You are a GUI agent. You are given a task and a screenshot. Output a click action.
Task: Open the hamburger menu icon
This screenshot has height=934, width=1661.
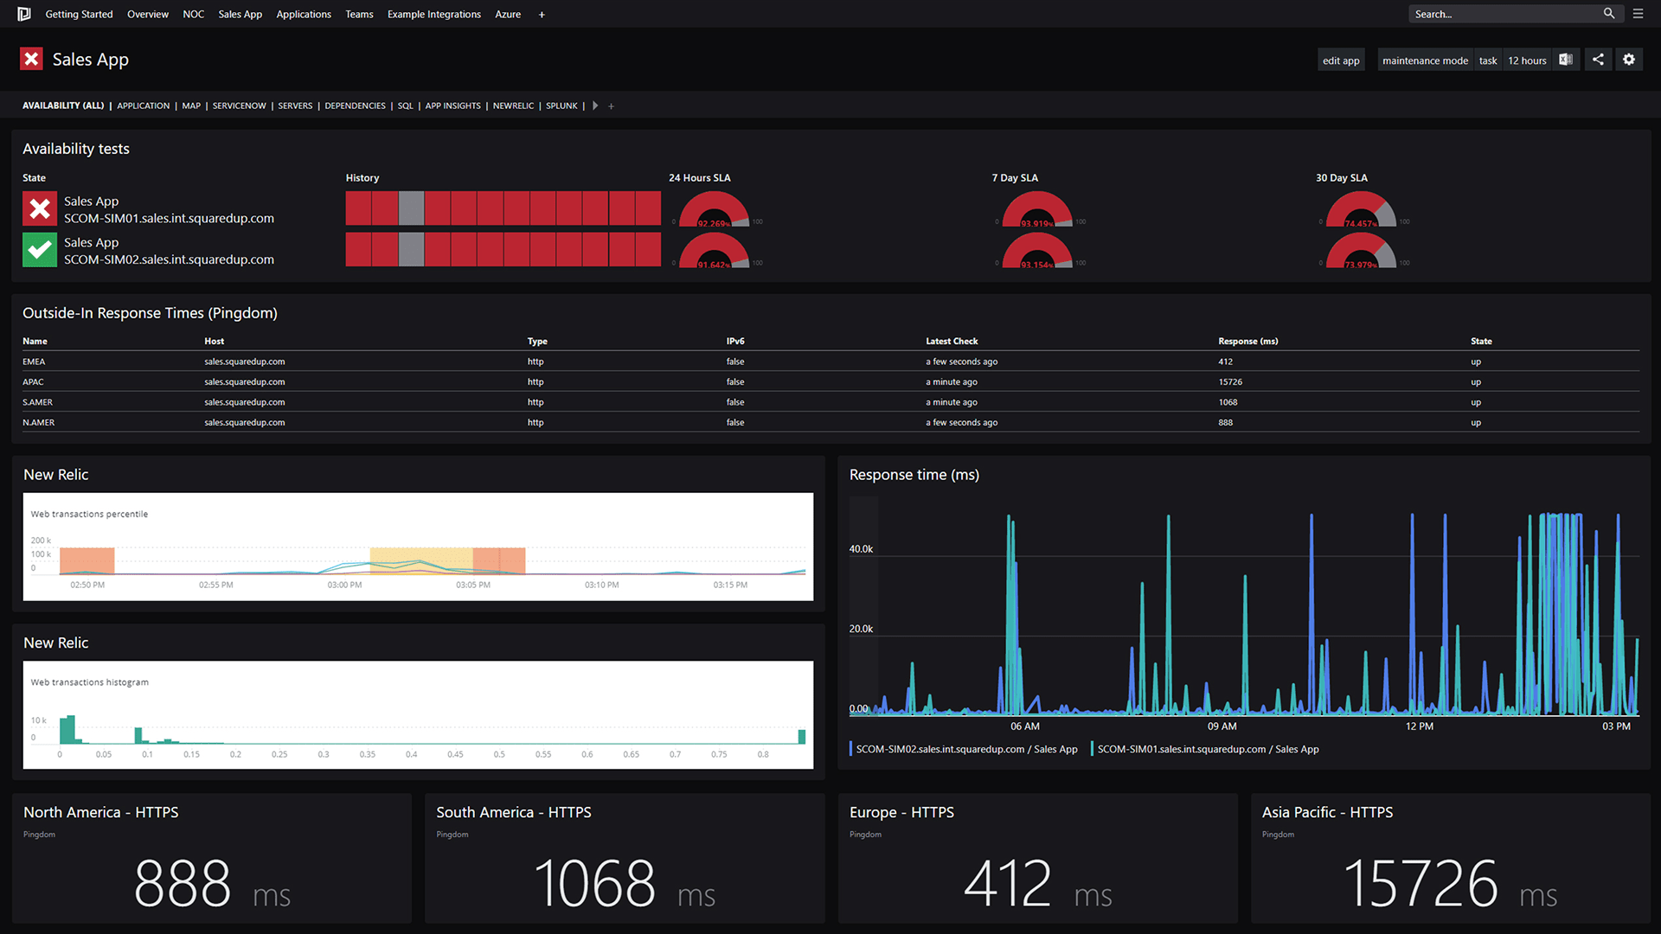pyautogui.click(x=1639, y=14)
